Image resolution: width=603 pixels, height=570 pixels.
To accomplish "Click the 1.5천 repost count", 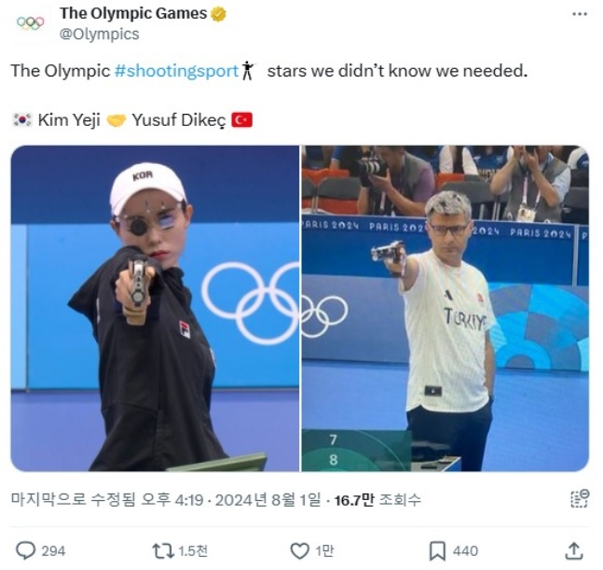I will [x=193, y=551].
